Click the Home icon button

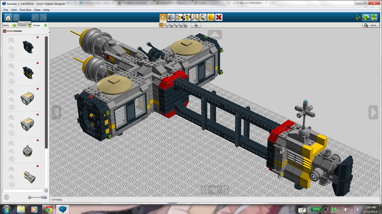pos(8,17)
